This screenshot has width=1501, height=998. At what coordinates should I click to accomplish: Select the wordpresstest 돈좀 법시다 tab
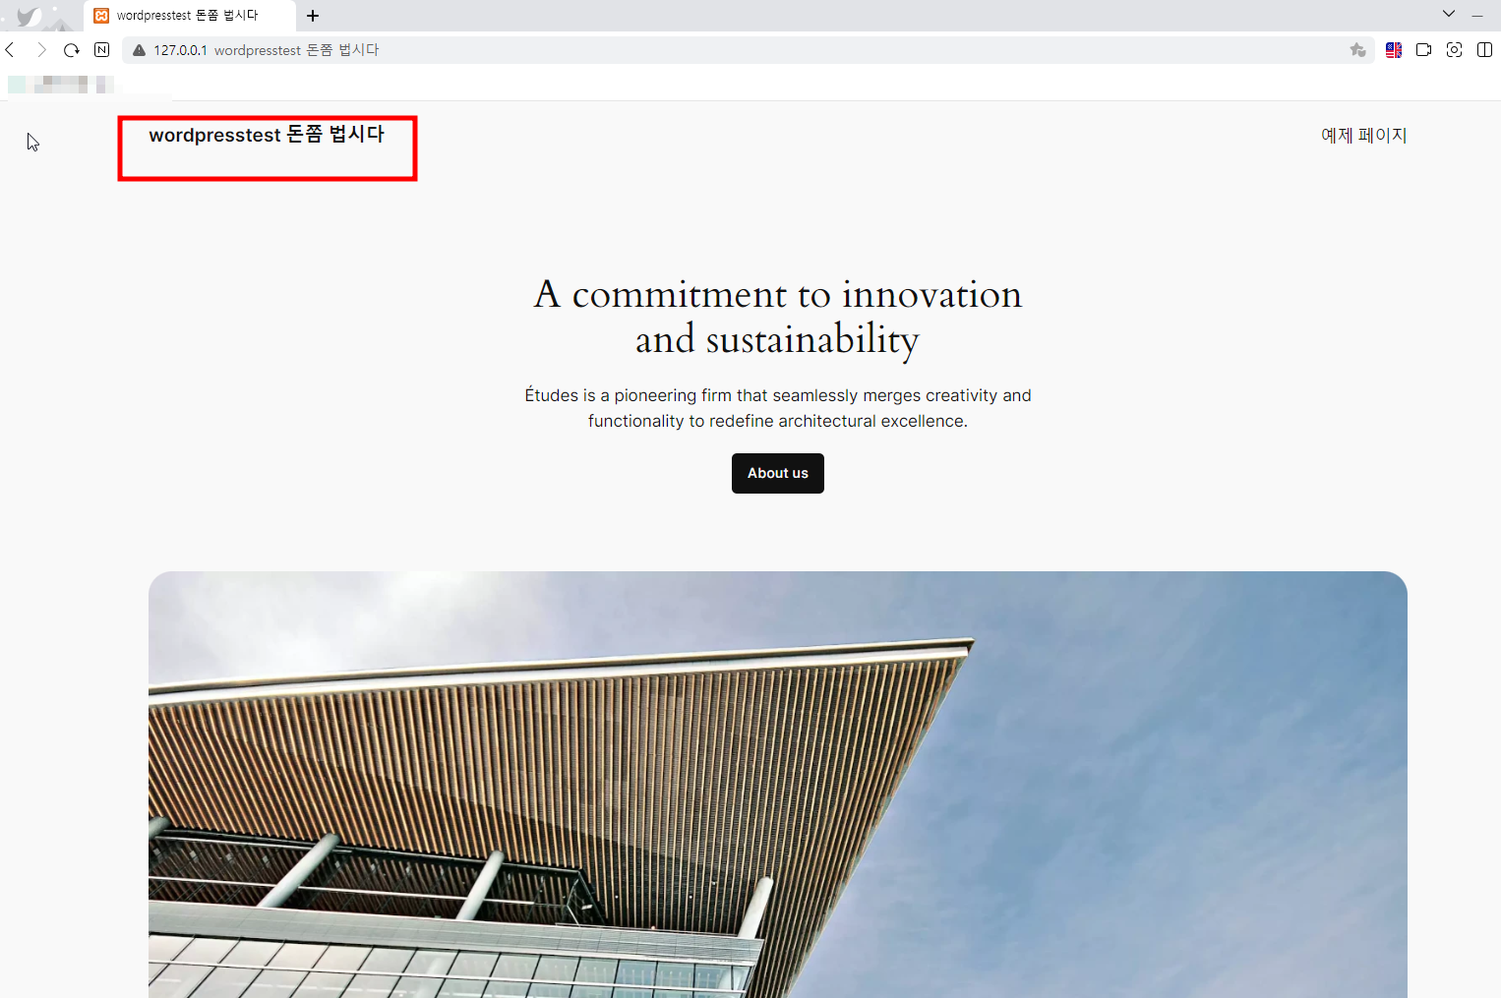189,16
